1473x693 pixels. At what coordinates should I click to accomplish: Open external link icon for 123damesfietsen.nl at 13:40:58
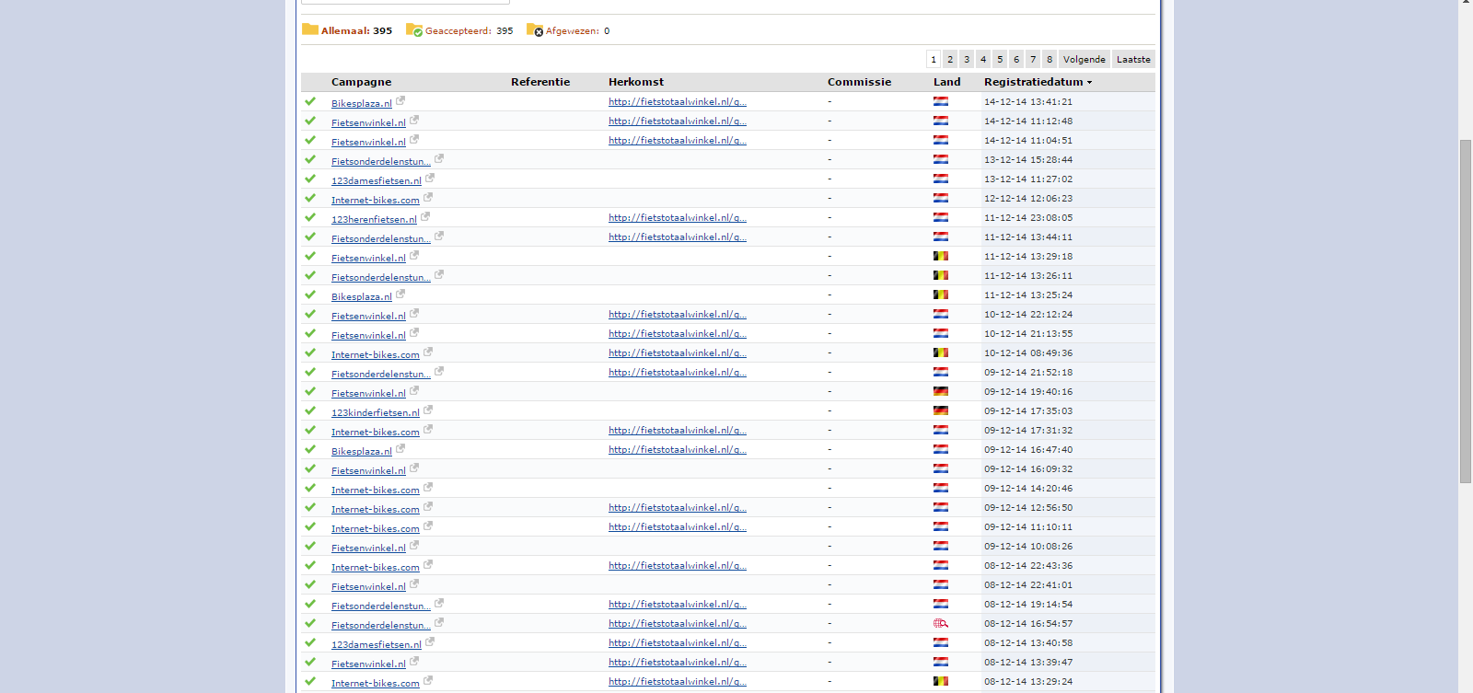[x=430, y=642]
